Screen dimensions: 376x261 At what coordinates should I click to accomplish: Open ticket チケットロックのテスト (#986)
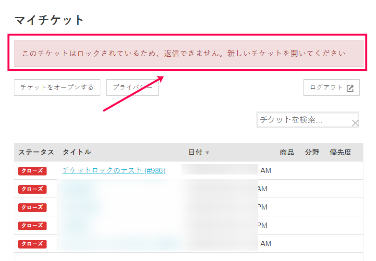point(114,170)
